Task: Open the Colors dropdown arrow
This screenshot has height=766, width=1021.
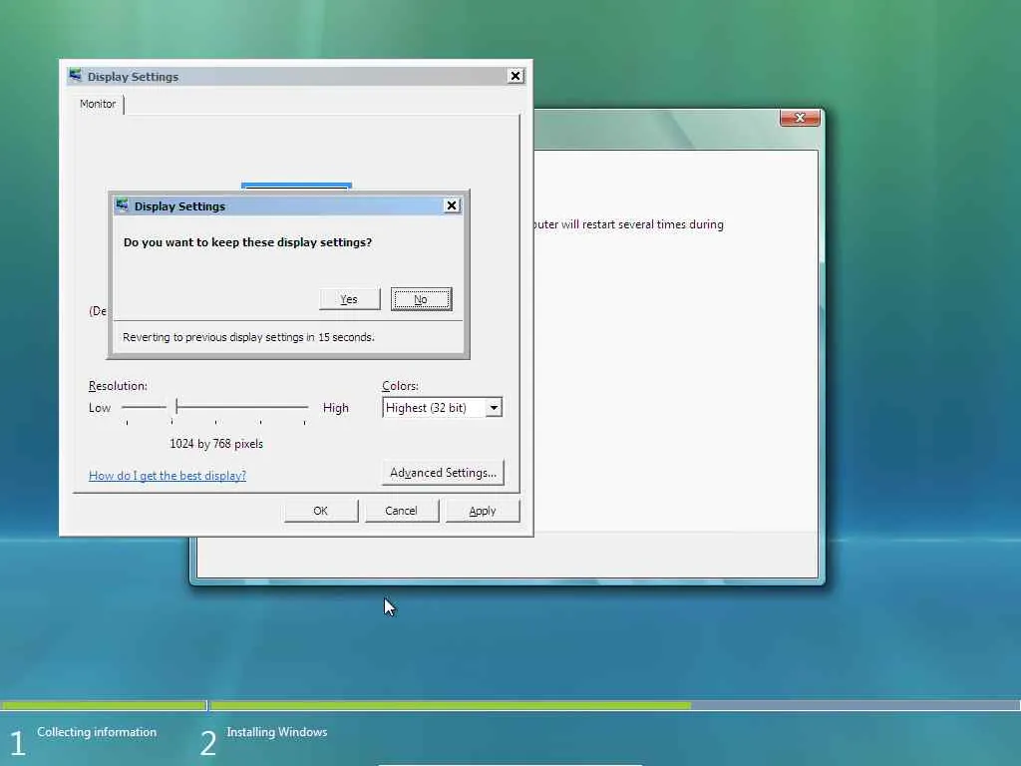Action: (x=495, y=408)
